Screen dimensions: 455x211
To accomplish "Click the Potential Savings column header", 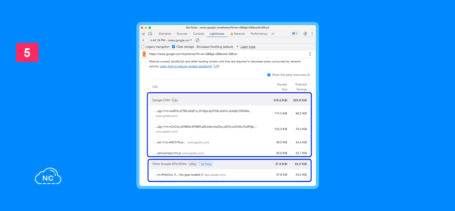I will [301, 87].
